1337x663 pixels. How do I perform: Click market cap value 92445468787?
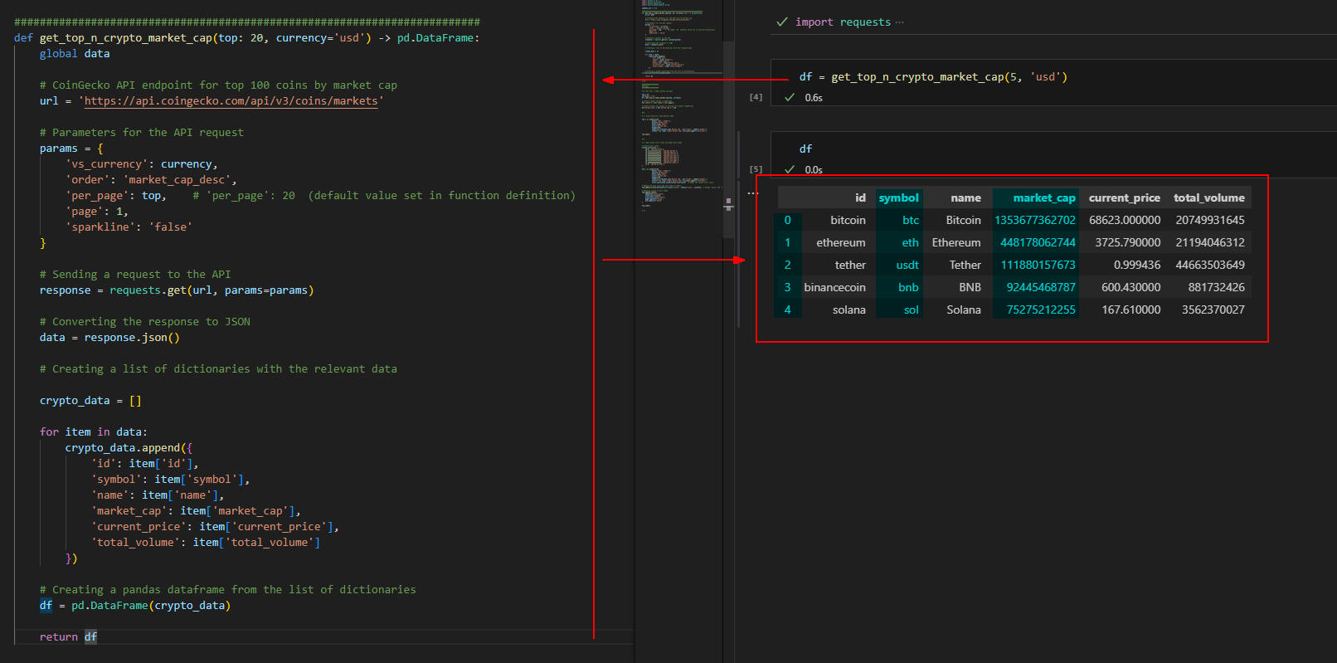click(x=1041, y=287)
